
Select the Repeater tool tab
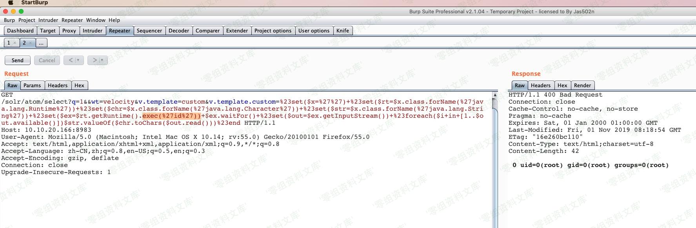click(x=120, y=31)
